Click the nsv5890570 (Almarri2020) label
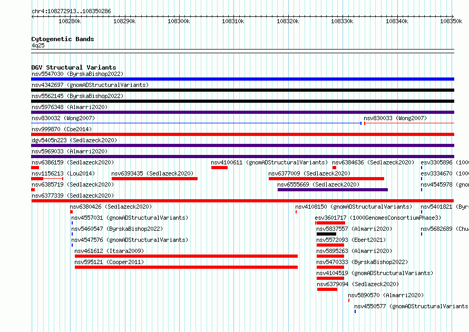 (386, 295)
